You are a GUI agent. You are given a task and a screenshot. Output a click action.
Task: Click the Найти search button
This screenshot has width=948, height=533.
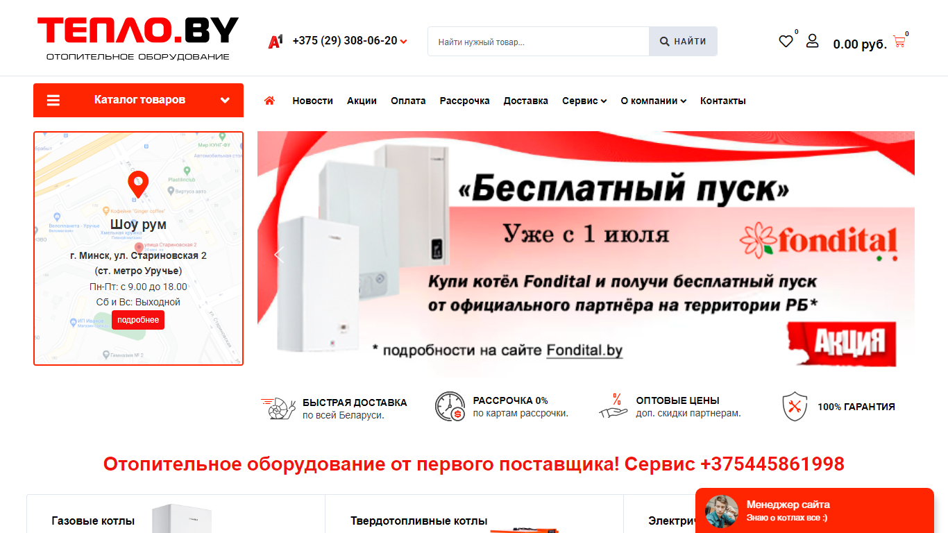coord(683,42)
